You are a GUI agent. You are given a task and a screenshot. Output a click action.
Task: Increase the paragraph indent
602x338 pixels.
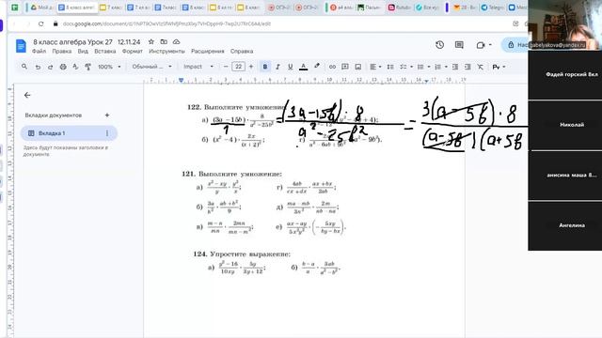(x=467, y=67)
